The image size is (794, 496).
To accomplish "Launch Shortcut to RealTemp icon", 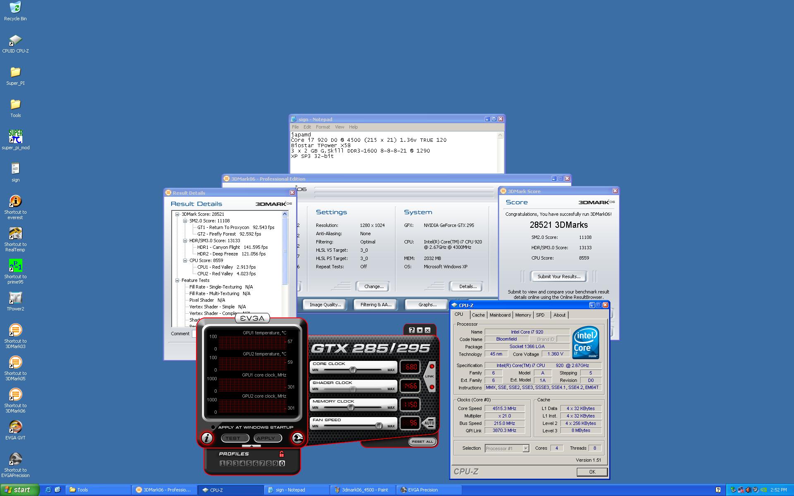I will coord(15,239).
